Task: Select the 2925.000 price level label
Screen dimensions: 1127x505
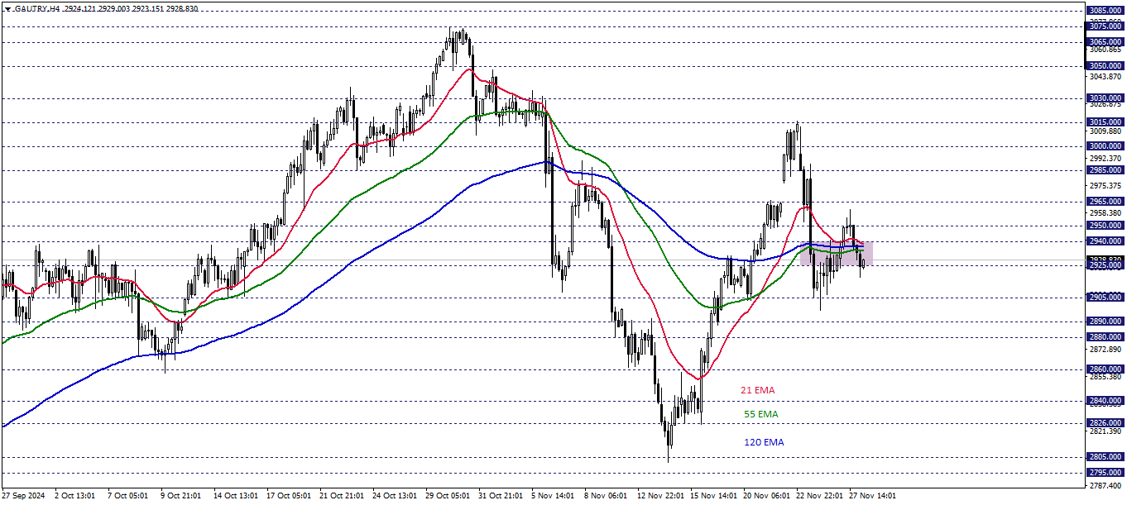Action: [1105, 266]
